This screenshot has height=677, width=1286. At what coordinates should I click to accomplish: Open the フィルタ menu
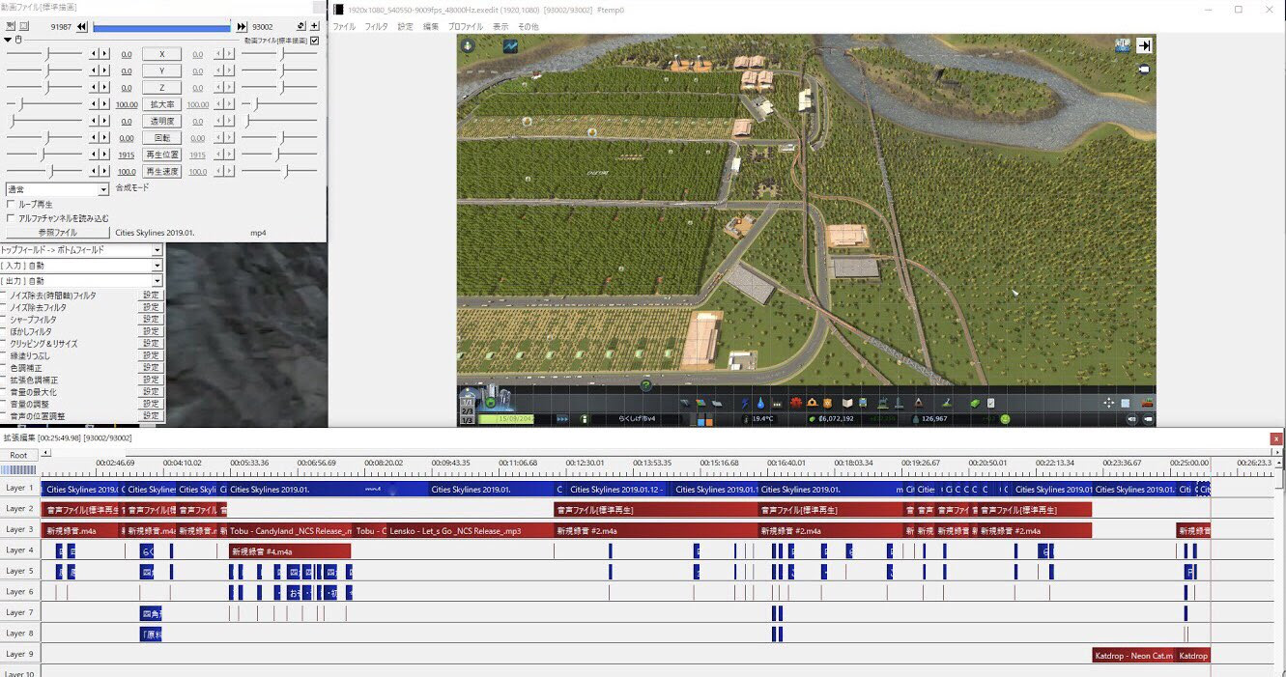tap(376, 27)
